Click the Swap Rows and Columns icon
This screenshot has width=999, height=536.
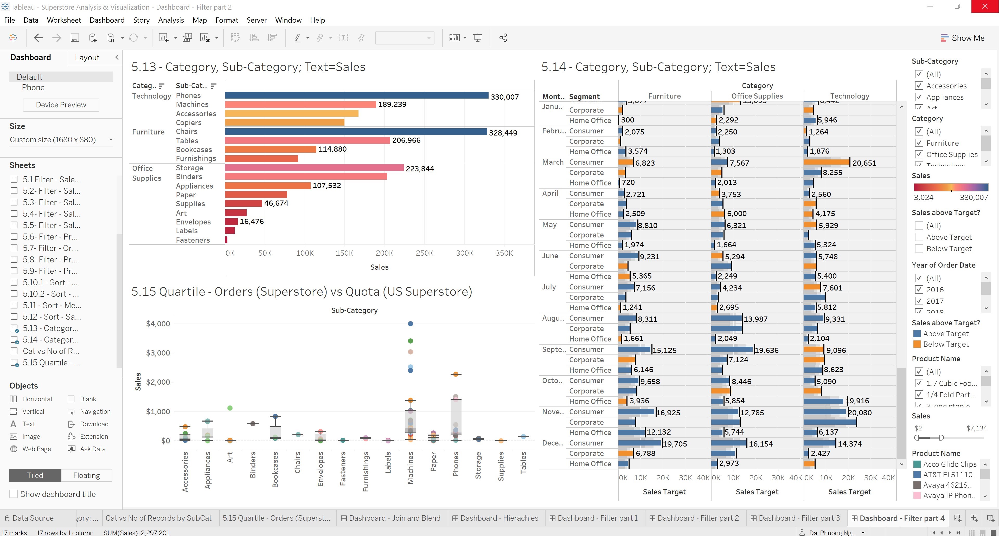[x=235, y=38]
